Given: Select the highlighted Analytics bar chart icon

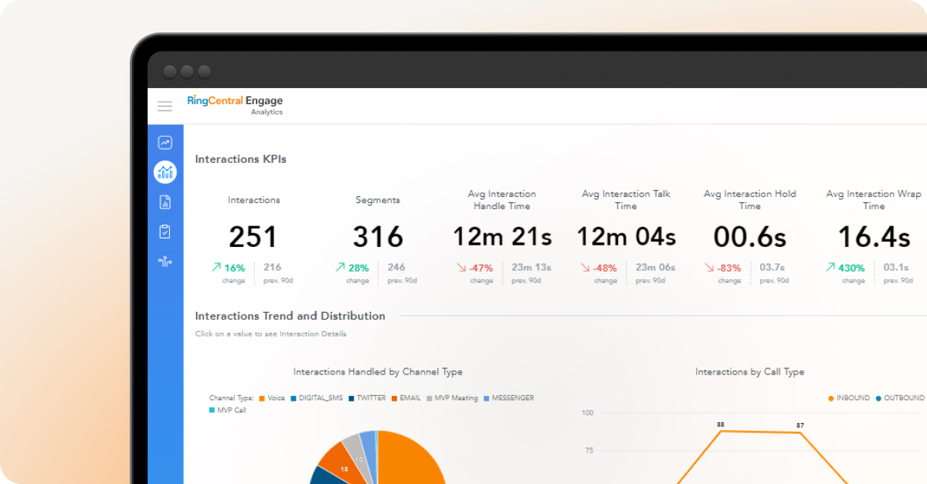Looking at the screenshot, I should click(165, 171).
